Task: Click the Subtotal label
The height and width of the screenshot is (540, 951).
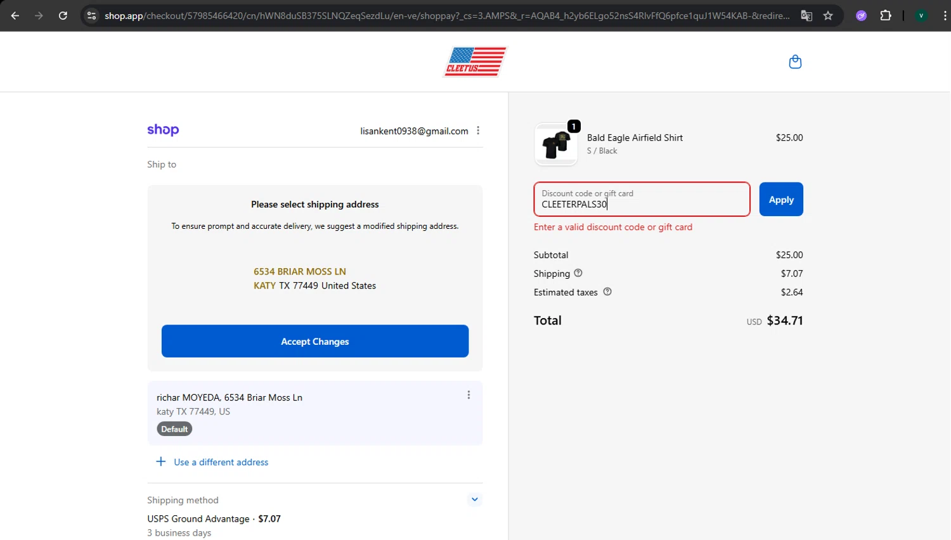Action: [x=551, y=255]
